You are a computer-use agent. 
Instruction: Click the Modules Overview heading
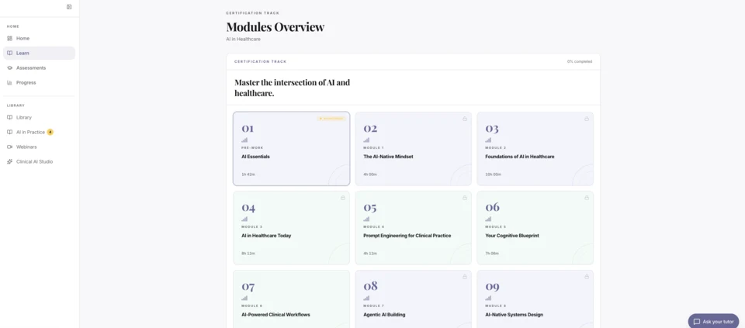point(275,27)
